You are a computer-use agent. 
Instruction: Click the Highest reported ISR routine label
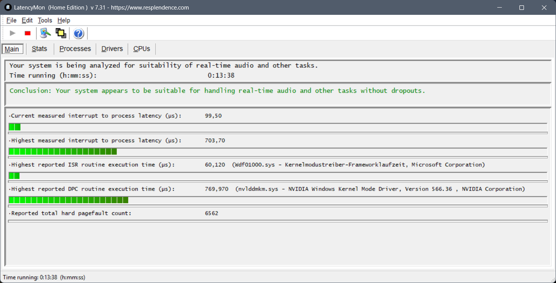[x=92, y=165]
